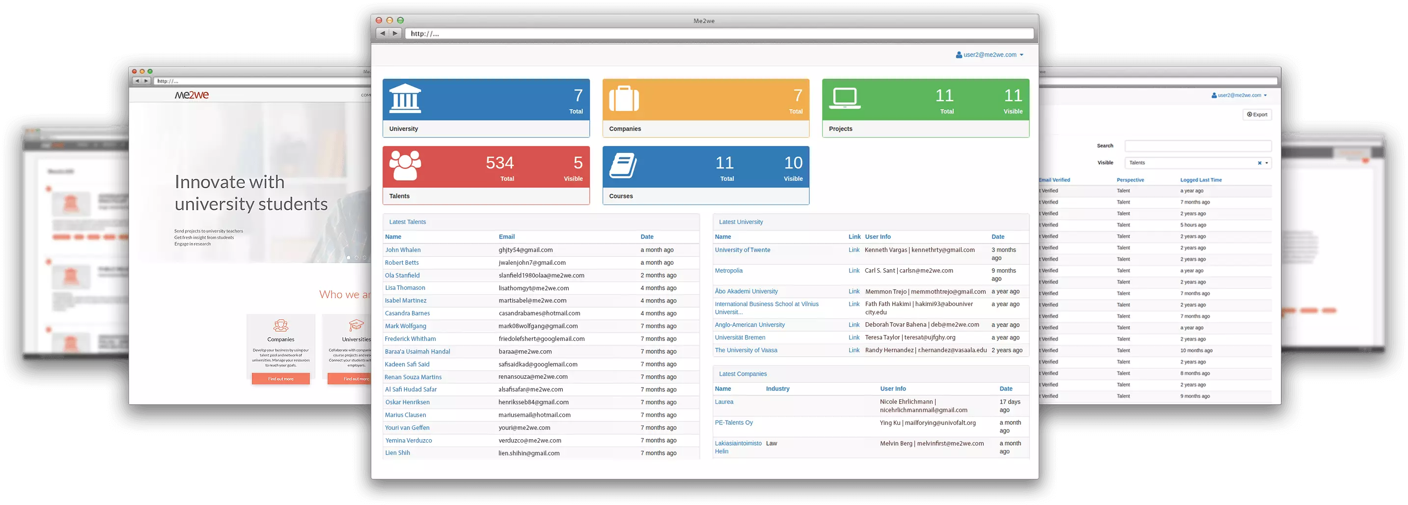Open International Business School at Vilnius entry

(x=766, y=308)
